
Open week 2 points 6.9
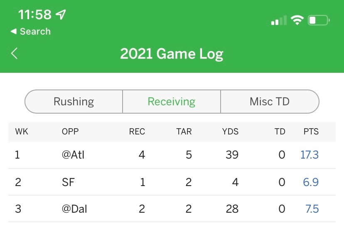311,182
